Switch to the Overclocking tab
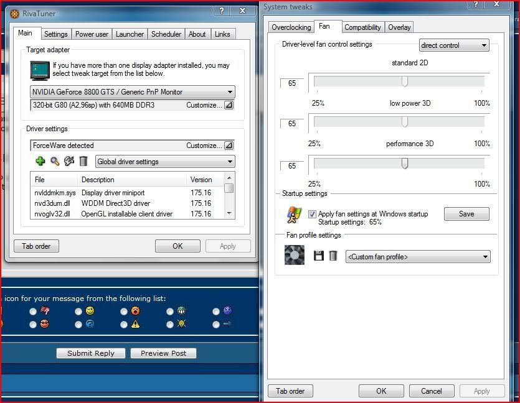The width and height of the screenshot is (520, 403). [x=291, y=27]
